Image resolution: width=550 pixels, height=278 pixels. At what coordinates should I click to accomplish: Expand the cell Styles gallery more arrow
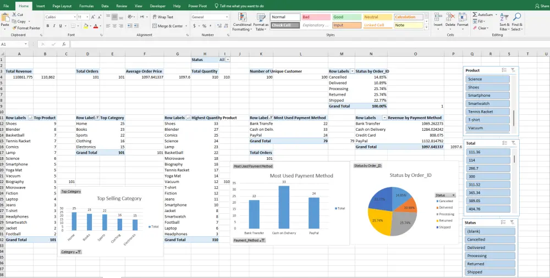tap(427, 26)
